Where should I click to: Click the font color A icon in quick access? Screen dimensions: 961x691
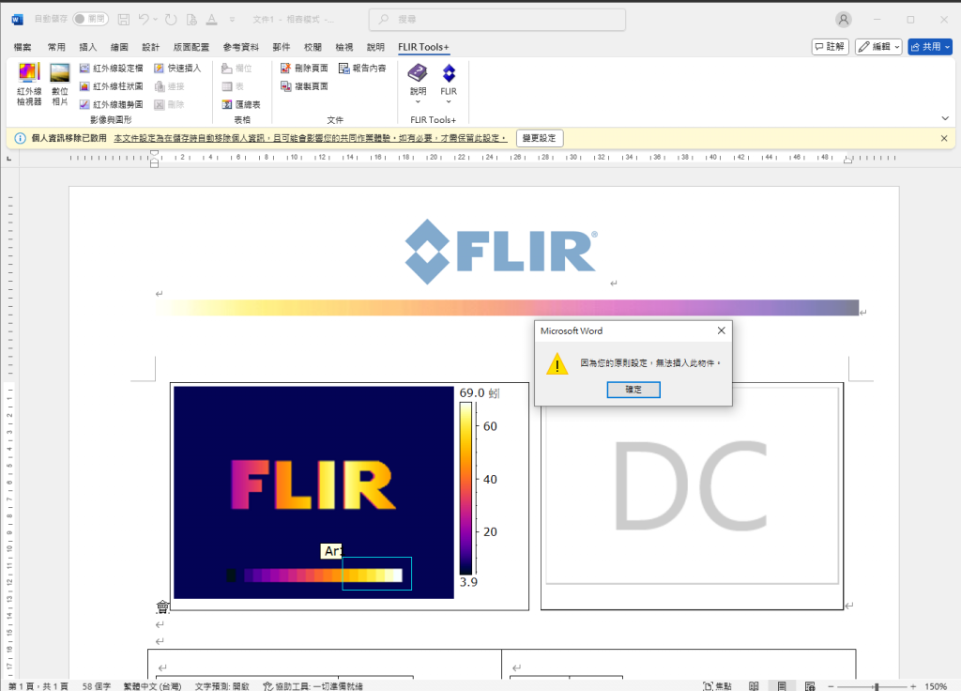[211, 20]
